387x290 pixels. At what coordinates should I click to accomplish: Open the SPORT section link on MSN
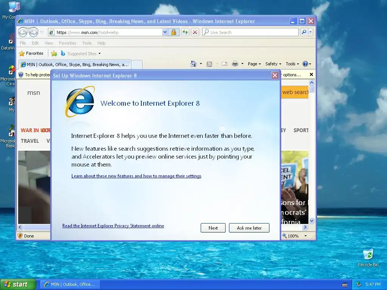(x=301, y=130)
